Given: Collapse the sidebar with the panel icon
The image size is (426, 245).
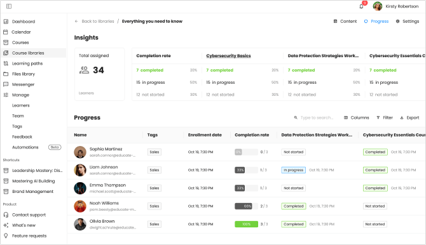Looking at the screenshot, I should (9, 6).
